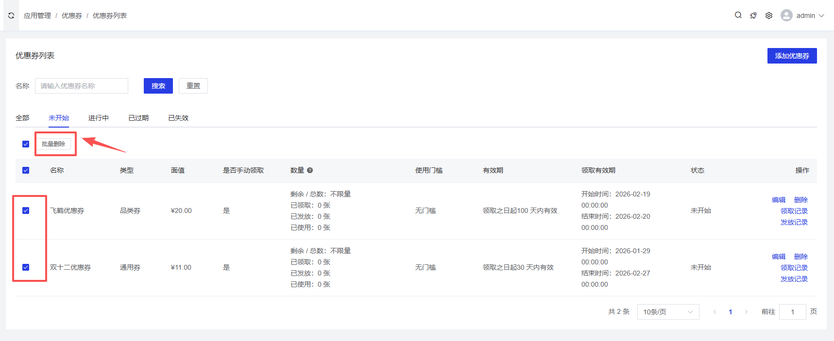The height and width of the screenshot is (341, 834).
Task: Open the settings gear icon
Action: (x=769, y=16)
